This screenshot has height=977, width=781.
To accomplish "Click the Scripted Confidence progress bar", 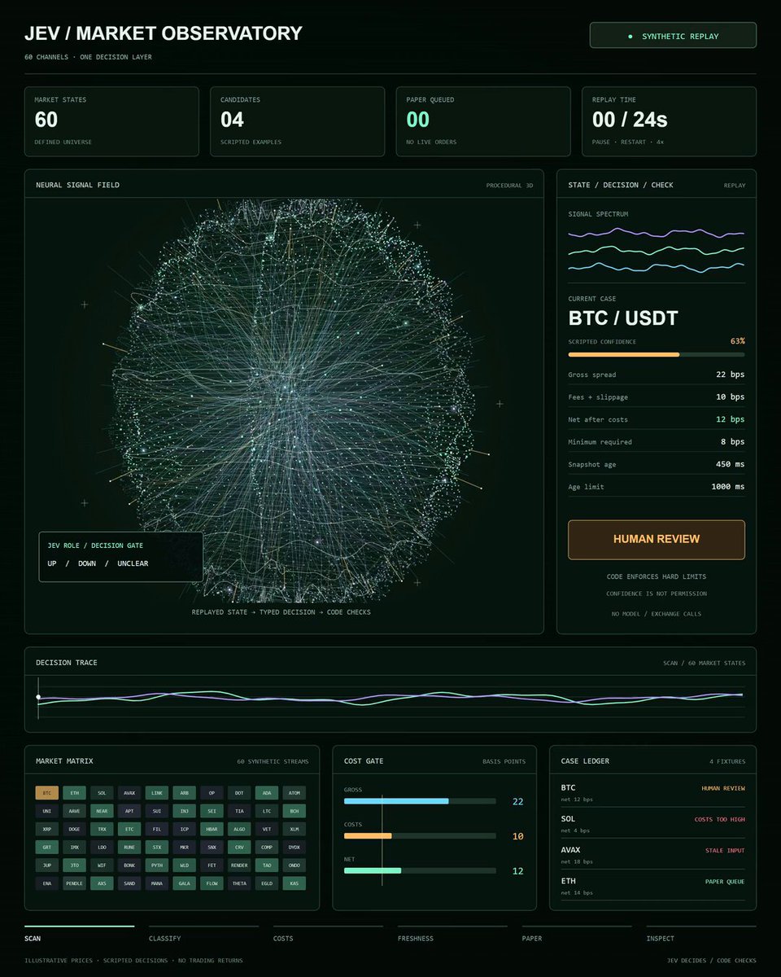I will [656, 355].
